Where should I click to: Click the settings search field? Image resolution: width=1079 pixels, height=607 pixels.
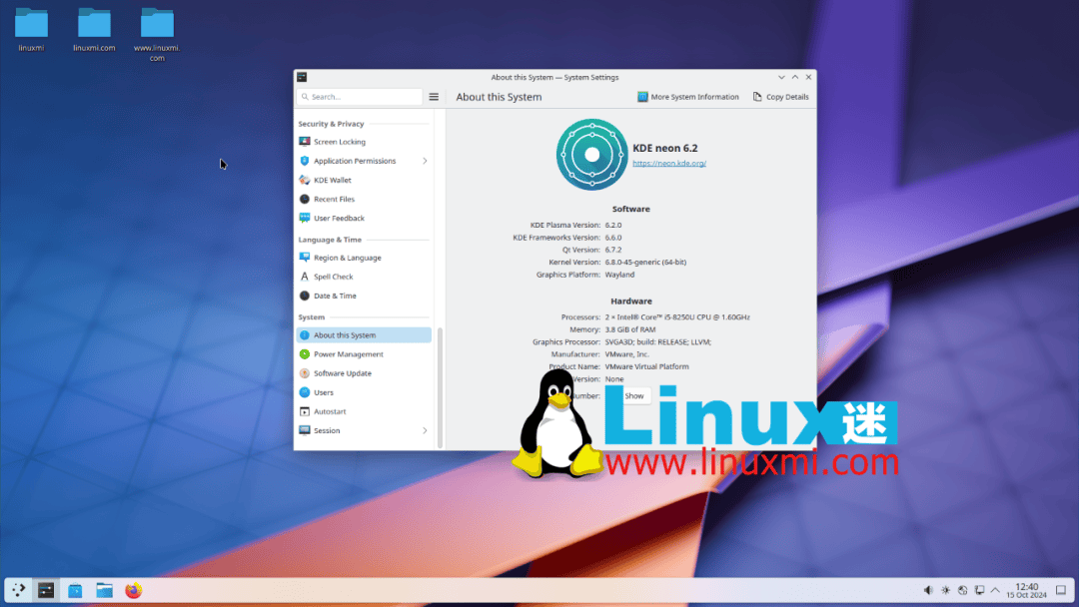362,97
